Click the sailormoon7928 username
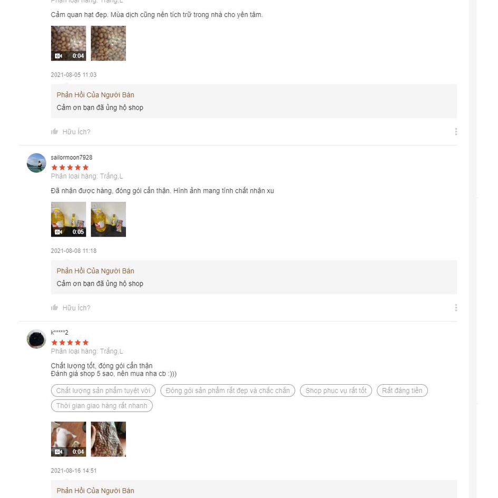 tap(72, 158)
